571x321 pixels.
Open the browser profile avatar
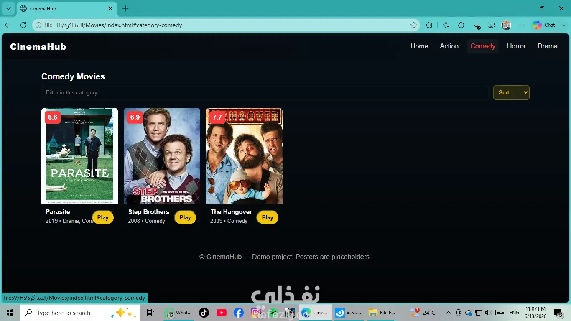(x=506, y=25)
